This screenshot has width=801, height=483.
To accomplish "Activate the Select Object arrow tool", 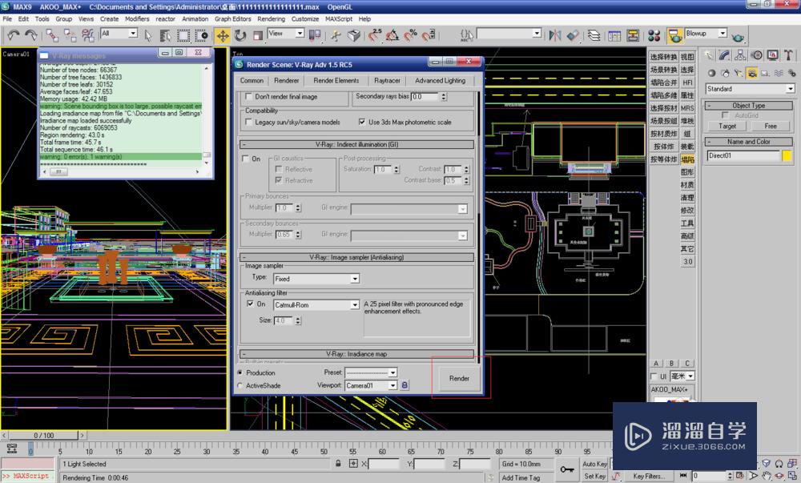I will tap(148, 35).
